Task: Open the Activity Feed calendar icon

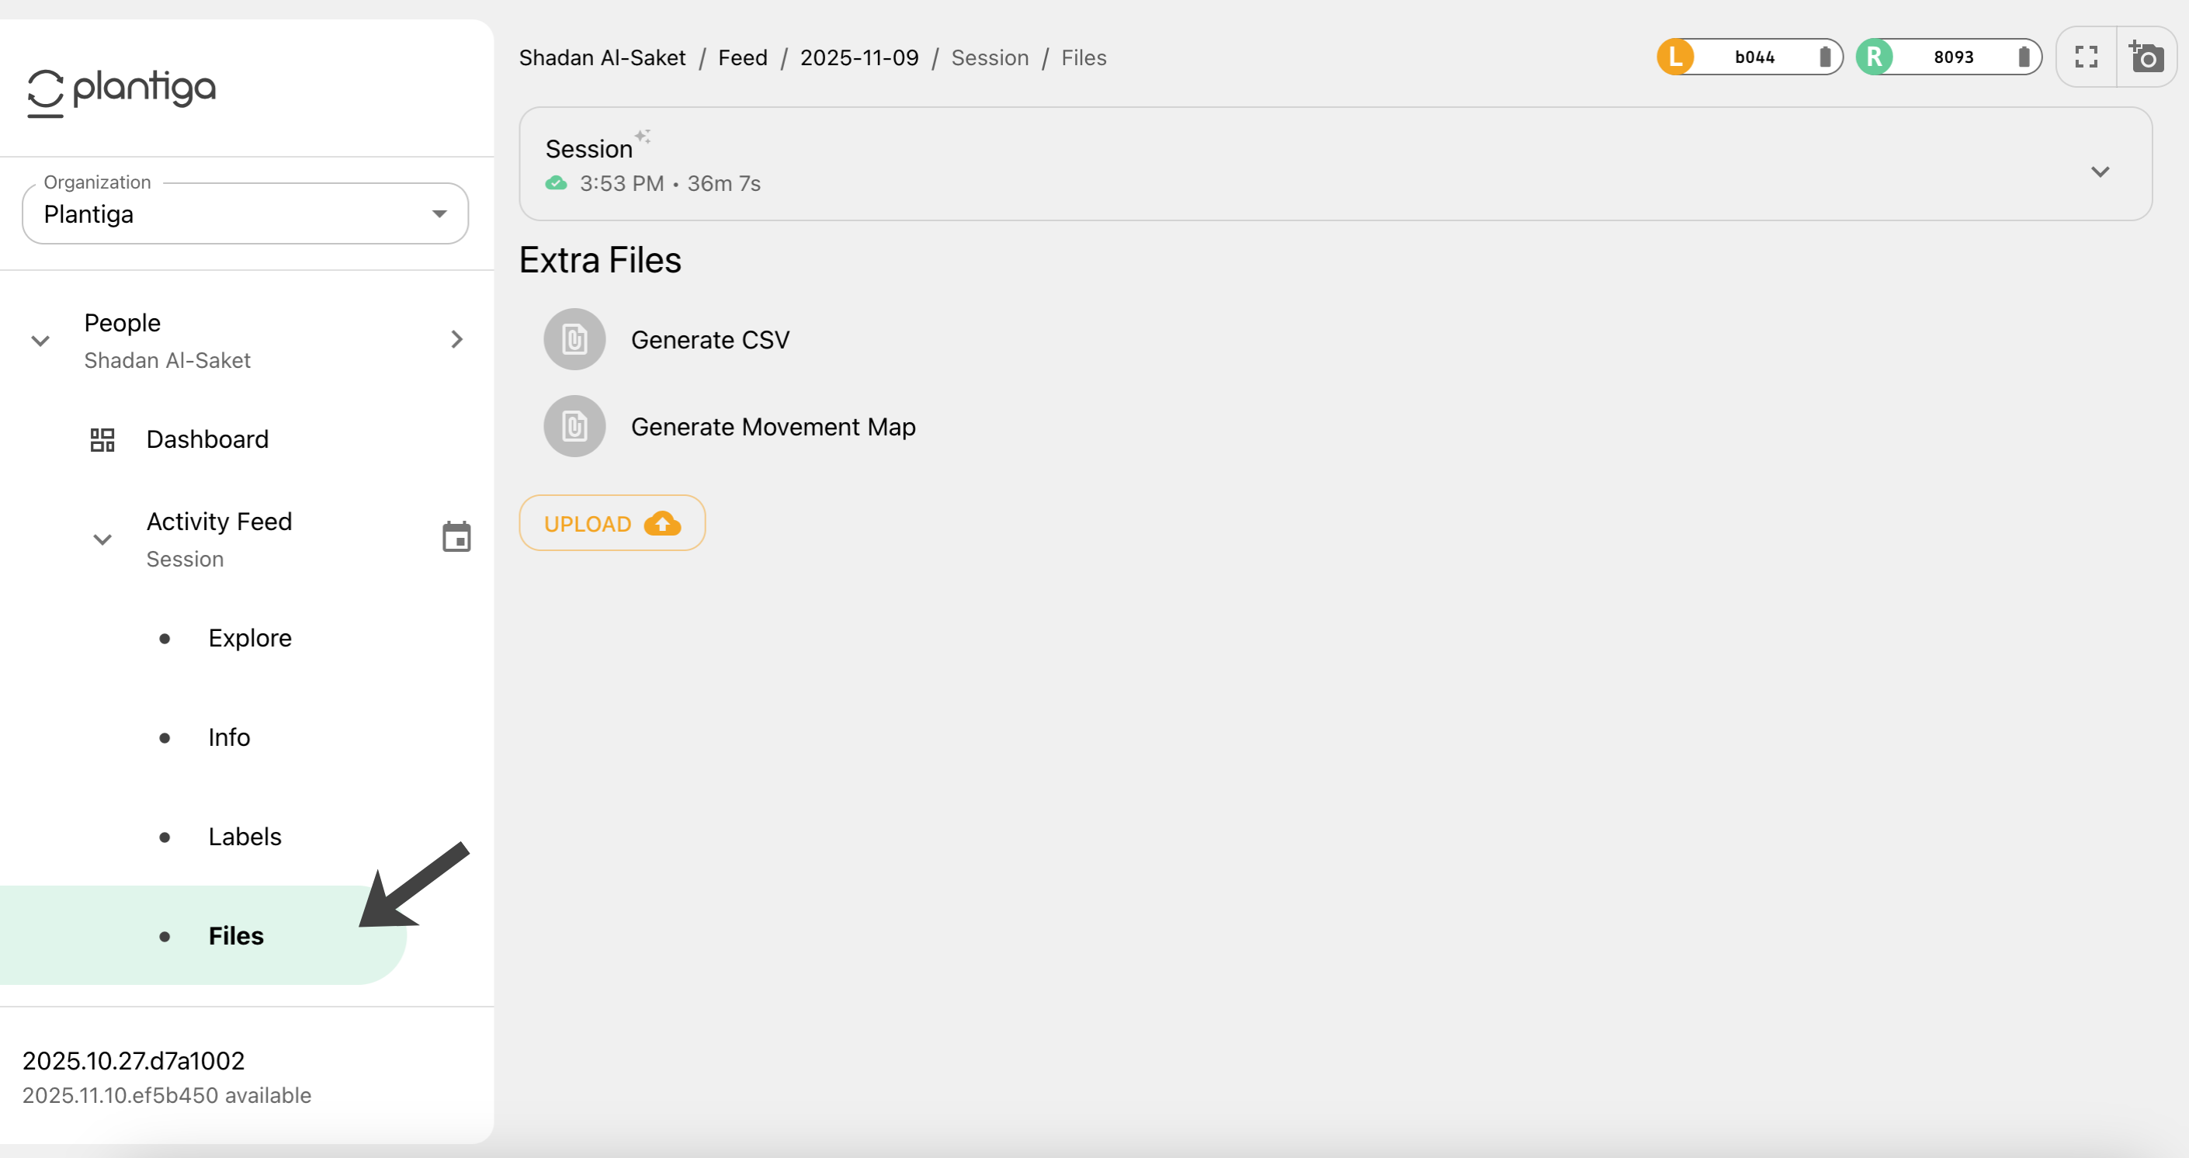Action: [456, 537]
